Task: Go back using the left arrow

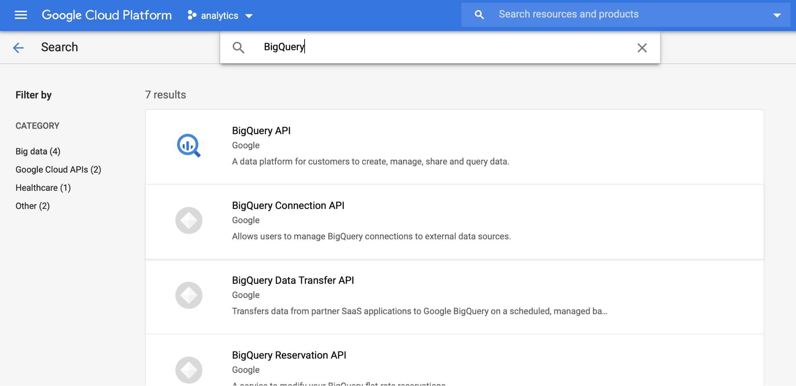Action: (18, 48)
